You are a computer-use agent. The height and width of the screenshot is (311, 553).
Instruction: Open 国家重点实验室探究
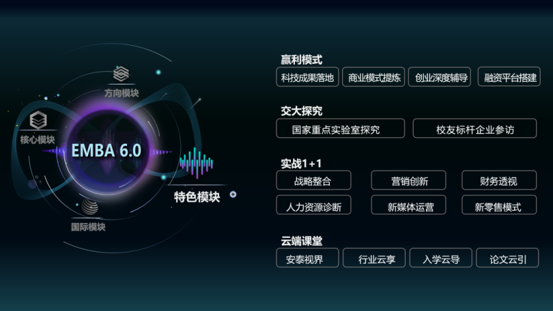341,129
